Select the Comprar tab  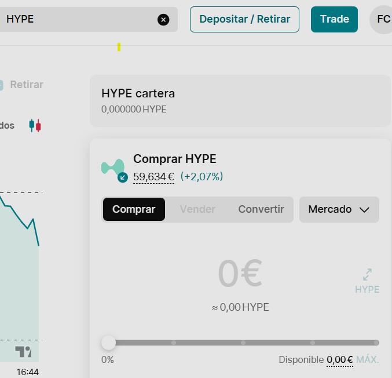[x=134, y=209]
